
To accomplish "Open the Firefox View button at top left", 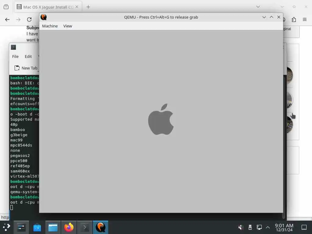I will 6,7.
